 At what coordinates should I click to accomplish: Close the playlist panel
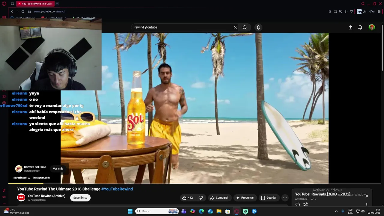(x=367, y=196)
